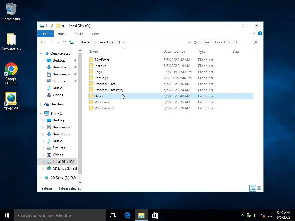
Task: Click navigation pane scroll-down arrow
Action: [x=80, y=183]
